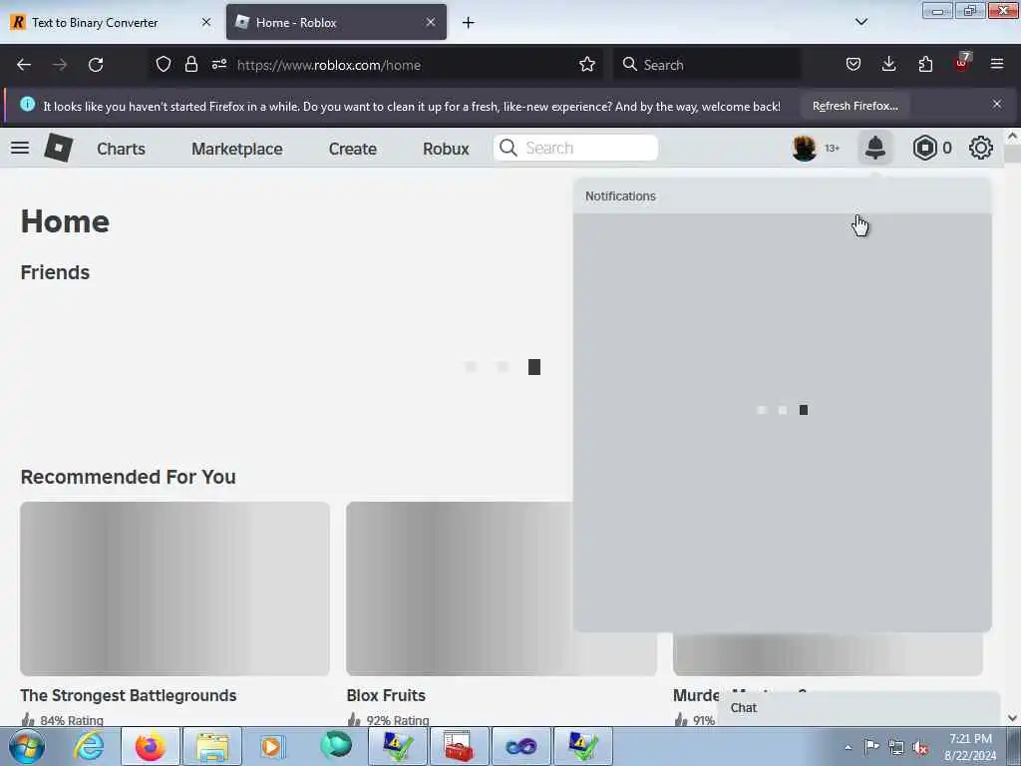Screen dimensions: 1021x766
Task: Open the Blox Fruits game title
Action: (386, 695)
